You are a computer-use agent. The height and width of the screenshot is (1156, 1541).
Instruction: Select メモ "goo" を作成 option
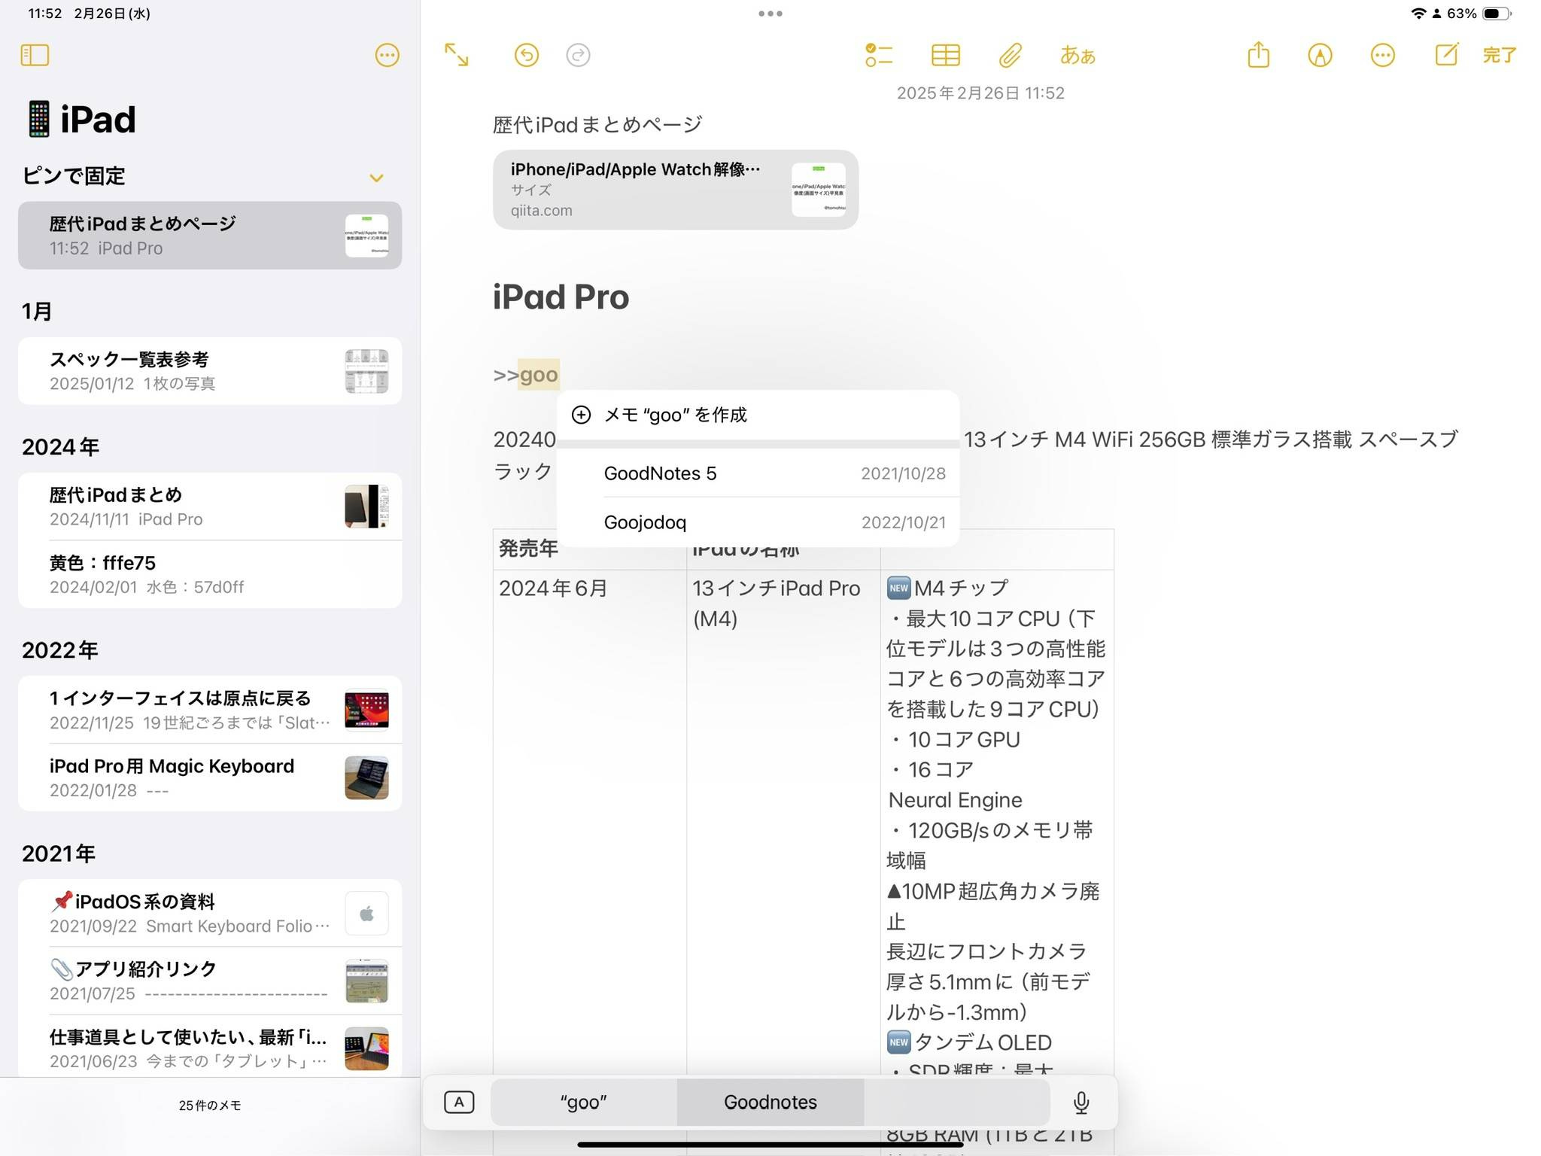[758, 415]
